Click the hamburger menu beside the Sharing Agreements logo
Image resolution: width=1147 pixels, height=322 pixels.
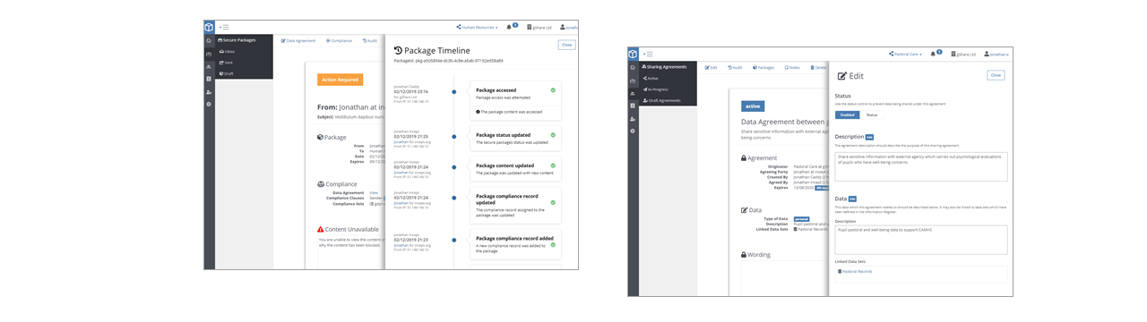pyautogui.click(x=648, y=54)
